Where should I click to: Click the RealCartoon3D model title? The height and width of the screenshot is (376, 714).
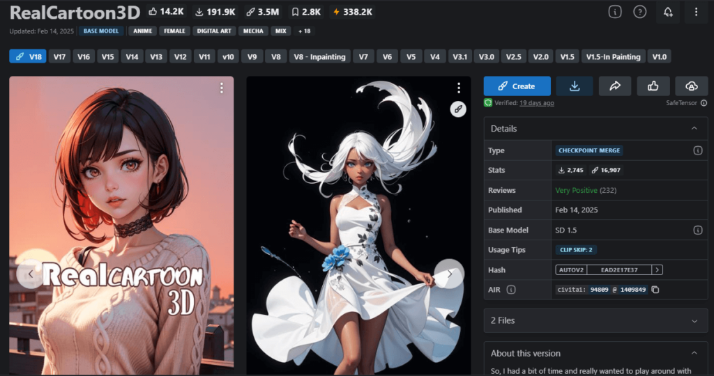point(75,13)
